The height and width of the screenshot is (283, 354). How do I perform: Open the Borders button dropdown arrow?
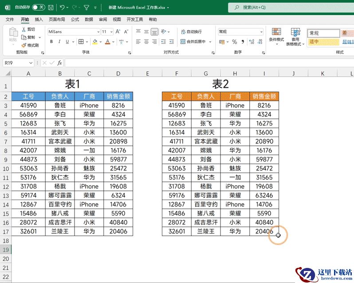[87, 42]
